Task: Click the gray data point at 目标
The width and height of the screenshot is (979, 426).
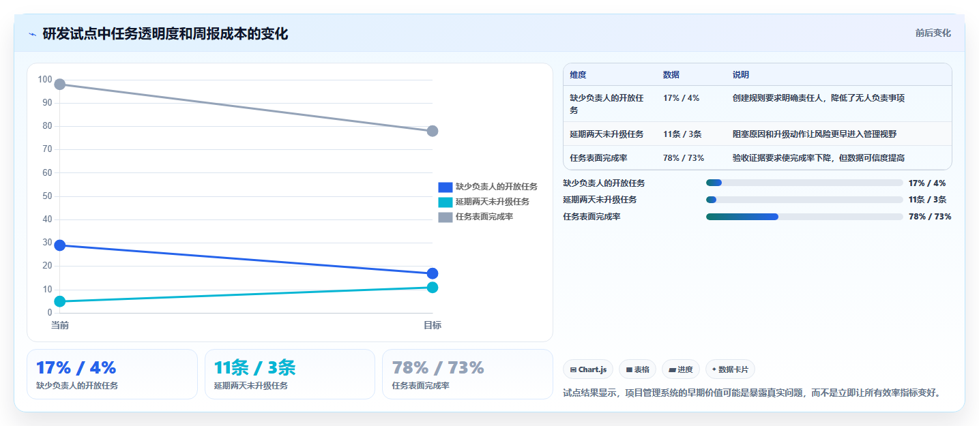Action: 433,131
